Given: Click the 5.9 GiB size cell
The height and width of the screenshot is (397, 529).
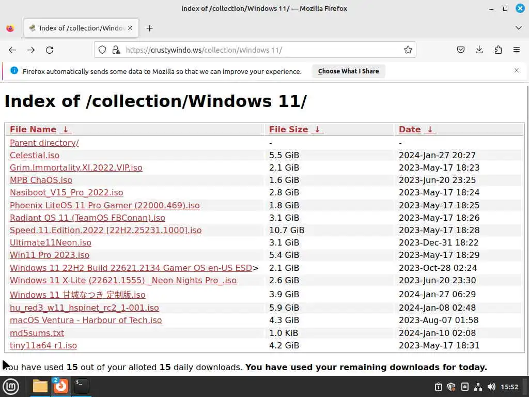Looking at the screenshot, I should tap(284, 308).
